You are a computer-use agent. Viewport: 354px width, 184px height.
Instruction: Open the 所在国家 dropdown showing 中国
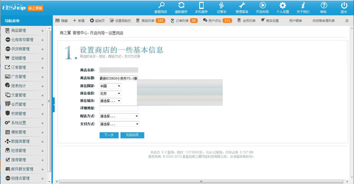[x=110, y=86]
